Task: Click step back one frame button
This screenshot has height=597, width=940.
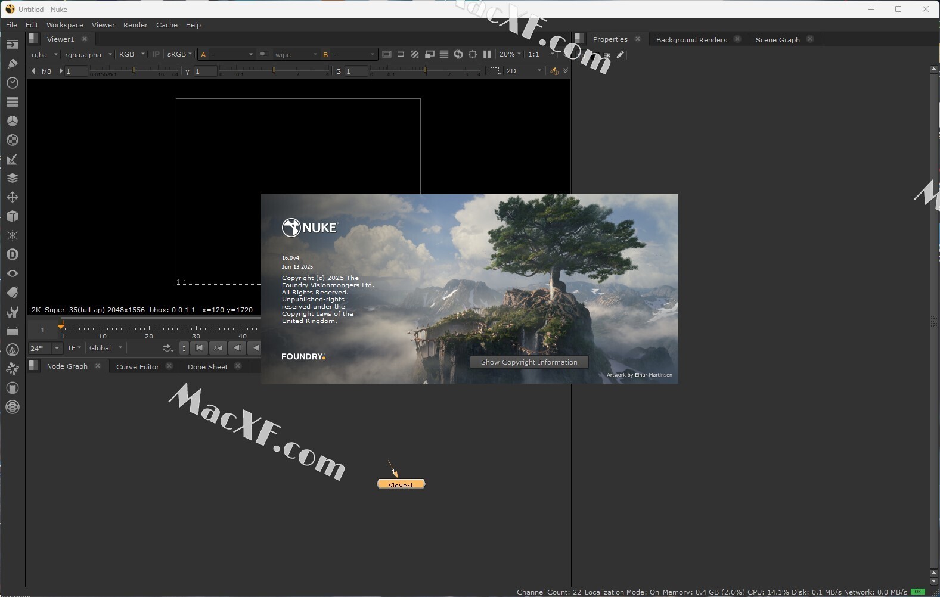Action: pos(237,348)
